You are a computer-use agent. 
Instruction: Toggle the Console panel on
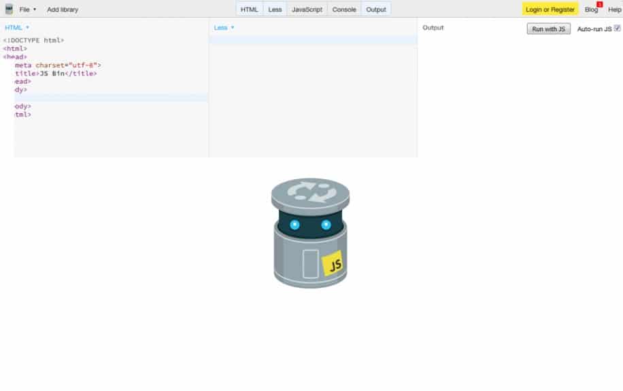(343, 9)
